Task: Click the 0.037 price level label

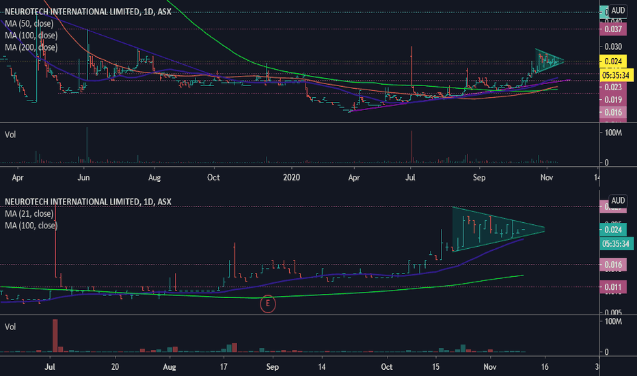Action: (x=613, y=29)
